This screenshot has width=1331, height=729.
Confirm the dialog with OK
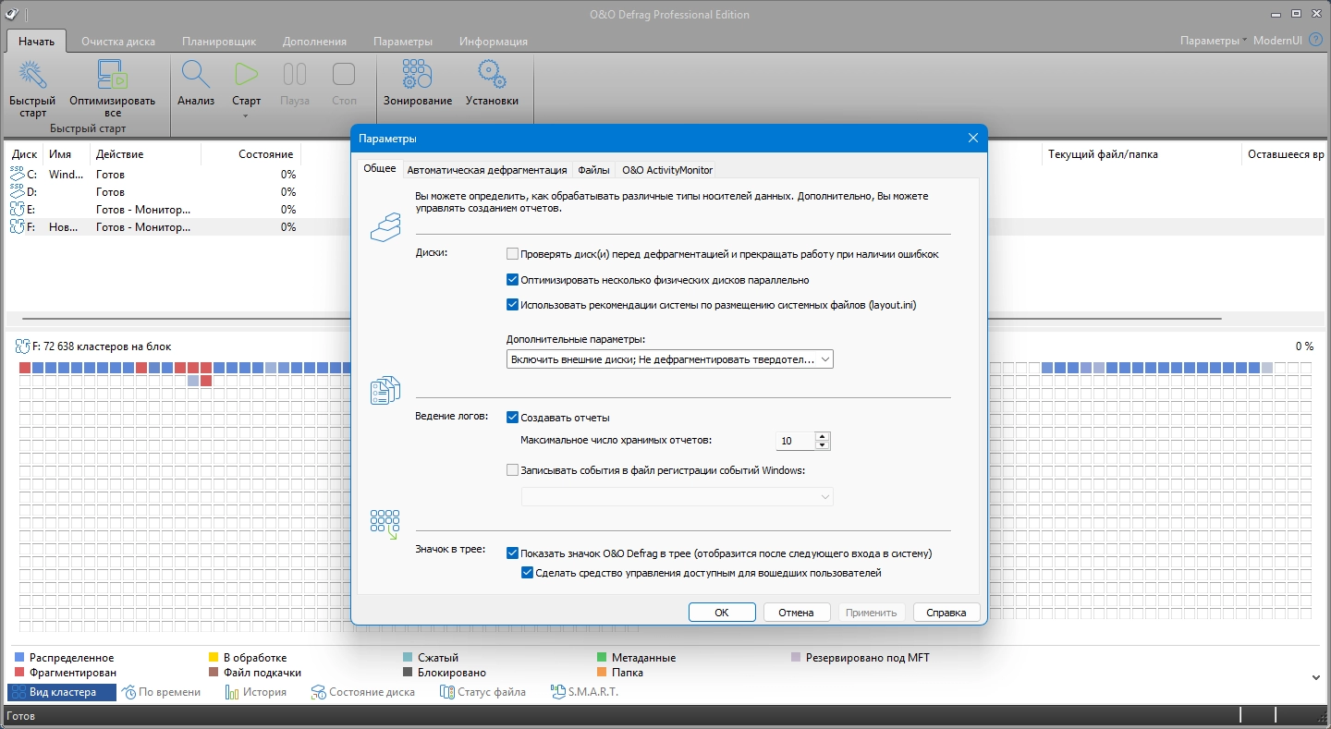[x=722, y=612]
